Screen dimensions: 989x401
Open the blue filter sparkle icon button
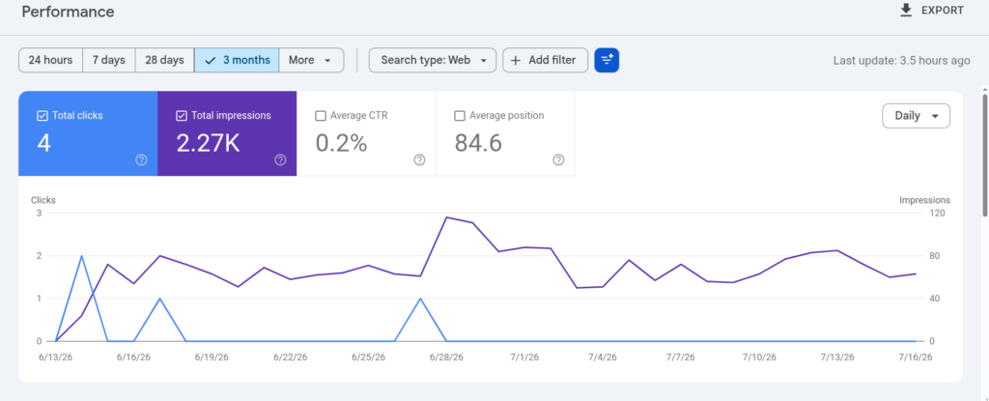[x=607, y=60]
